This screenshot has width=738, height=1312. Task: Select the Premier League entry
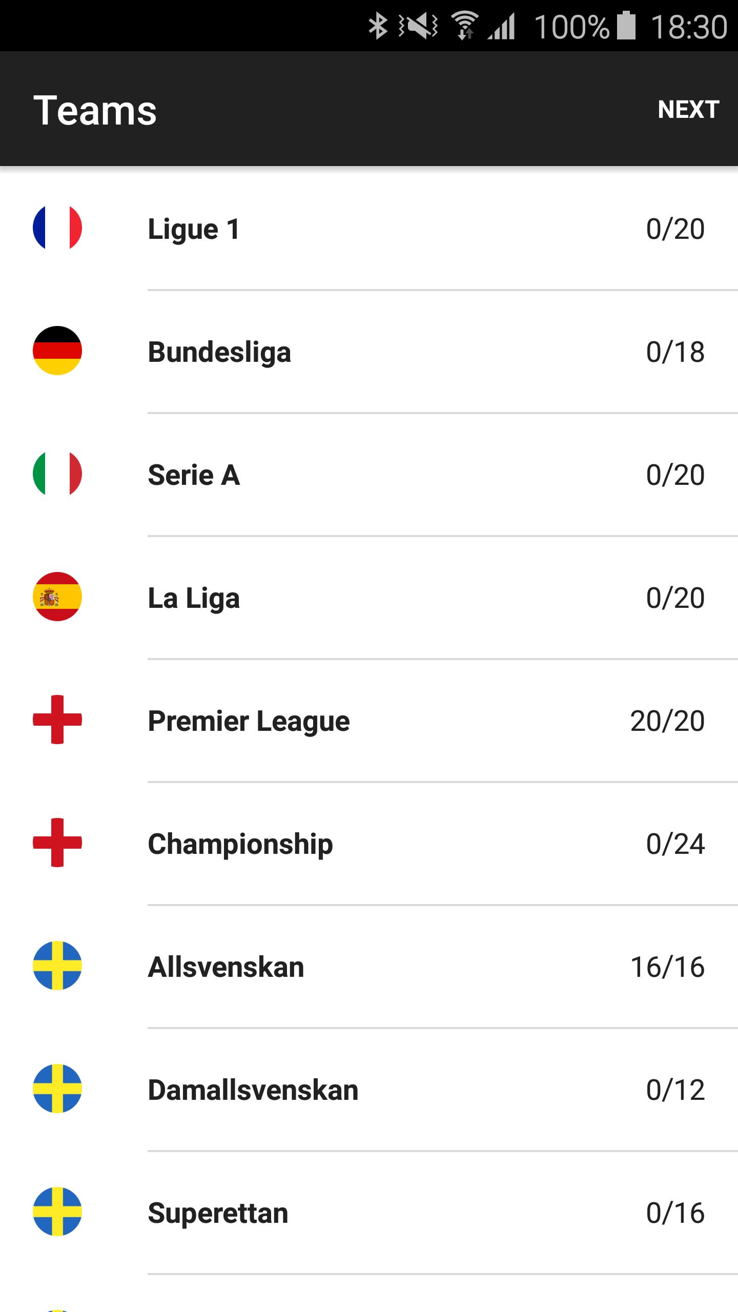pyautogui.click(x=249, y=721)
